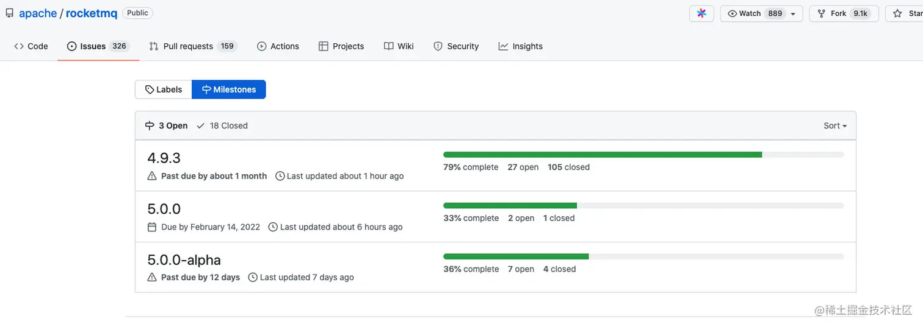Open the 2 open issues of 5.0.0

tap(521, 218)
